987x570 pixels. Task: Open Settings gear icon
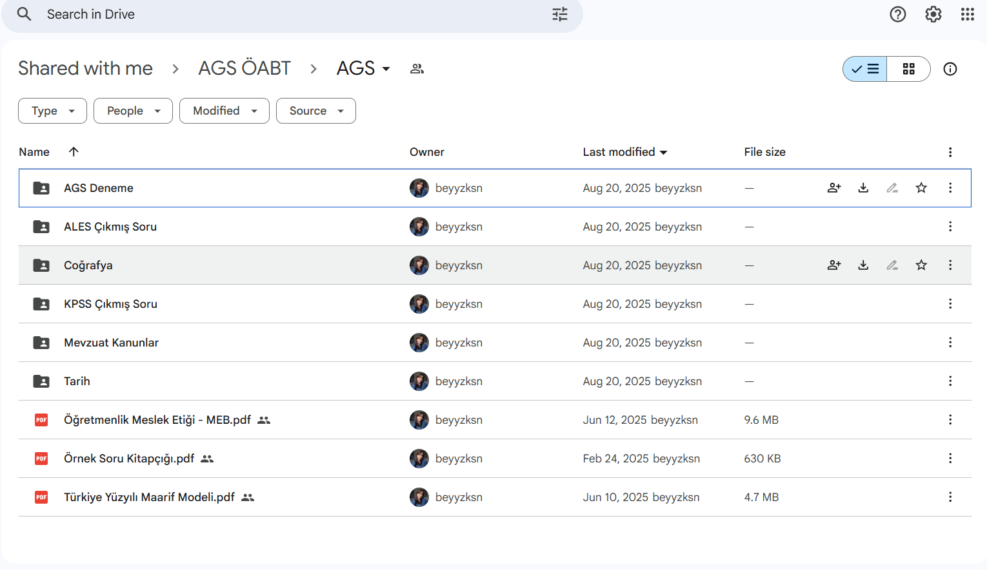tap(933, 14)
